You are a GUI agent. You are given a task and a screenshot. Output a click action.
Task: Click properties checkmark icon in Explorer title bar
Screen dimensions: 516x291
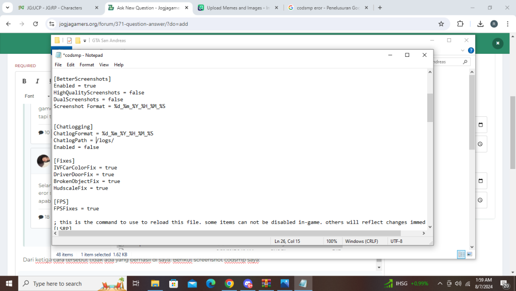(69, 40)
